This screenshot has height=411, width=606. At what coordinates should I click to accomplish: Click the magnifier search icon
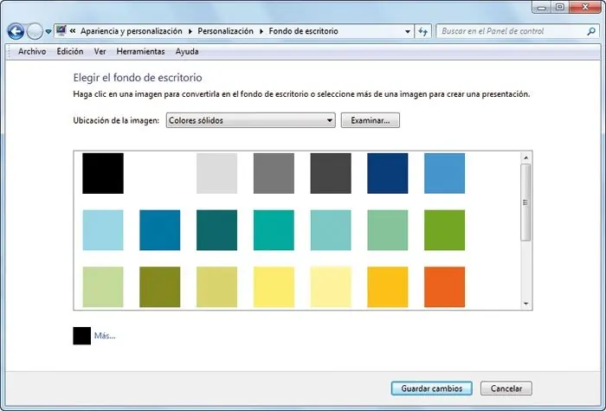coord(591,31)
